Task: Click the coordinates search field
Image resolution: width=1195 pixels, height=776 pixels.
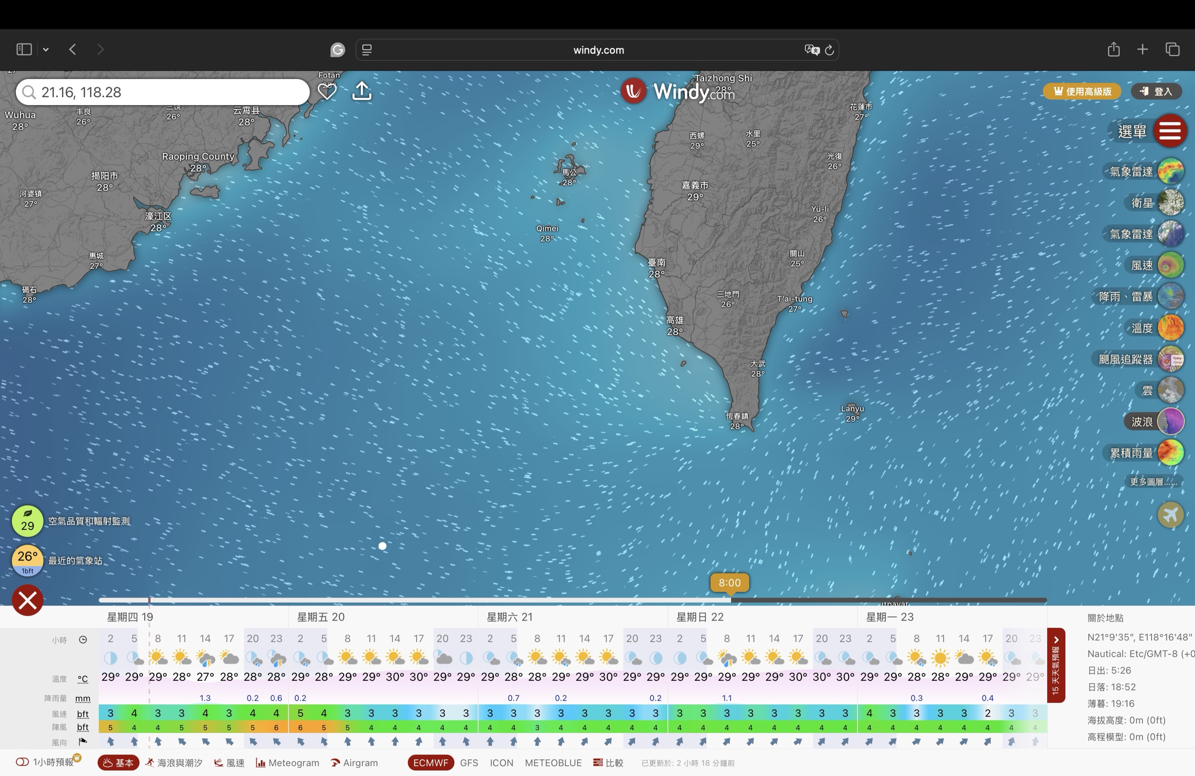Action: tap(163, 92)
